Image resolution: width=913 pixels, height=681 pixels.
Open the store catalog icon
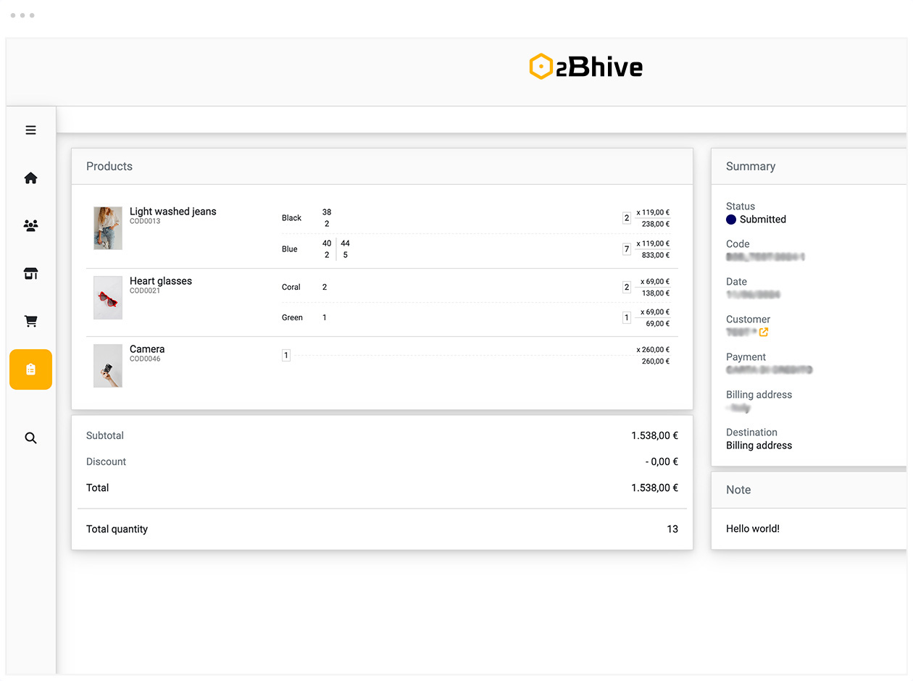tap(30, 274)
